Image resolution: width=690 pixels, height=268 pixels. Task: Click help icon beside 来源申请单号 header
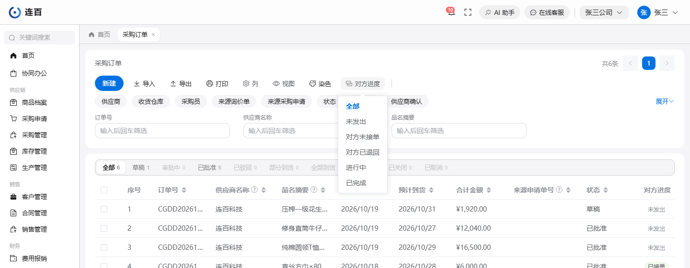pos(559,190)
